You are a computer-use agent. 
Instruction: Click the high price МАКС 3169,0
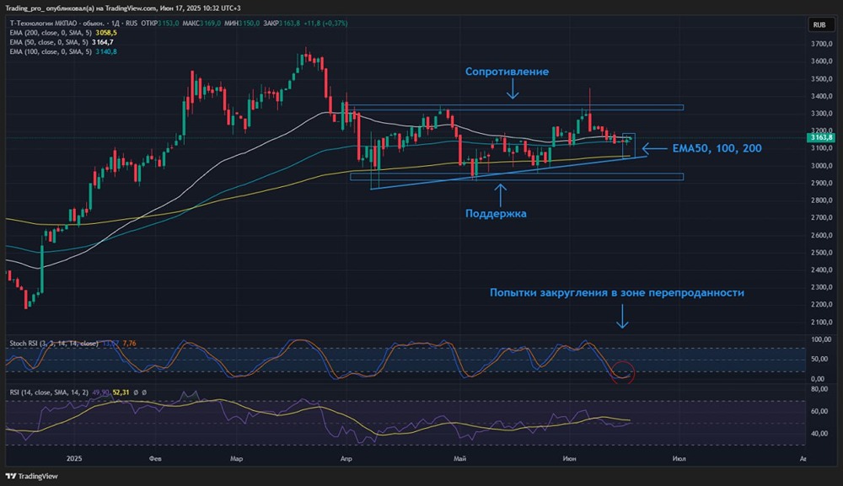tap(201, 24)
